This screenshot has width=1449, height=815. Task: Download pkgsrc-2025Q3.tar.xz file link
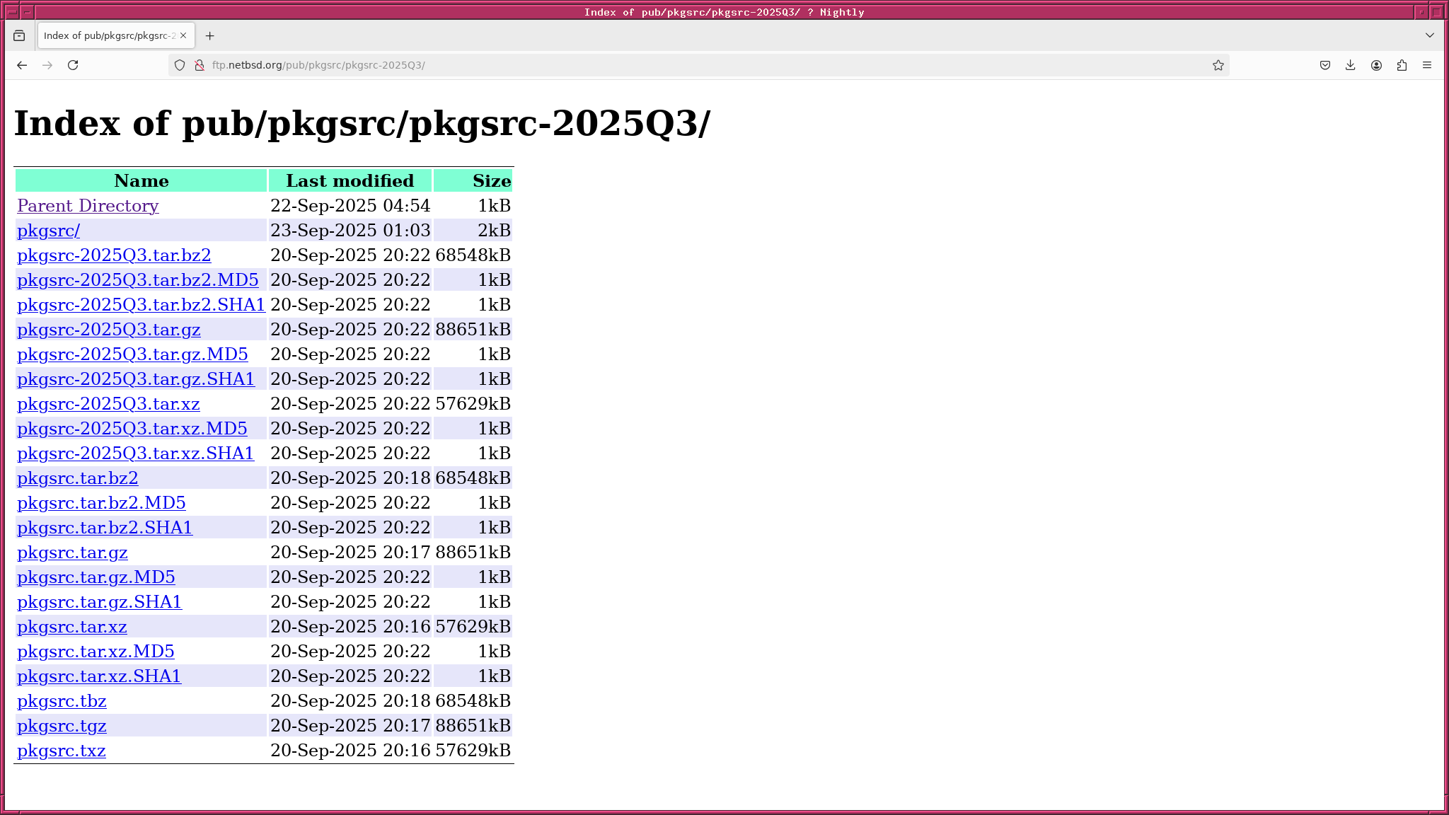(x=108, y=404)
